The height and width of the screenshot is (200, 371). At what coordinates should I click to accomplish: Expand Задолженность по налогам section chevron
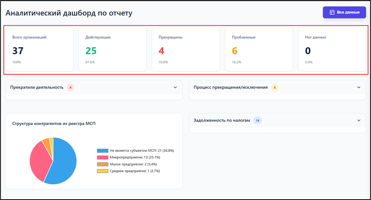[x=359, y=120]
